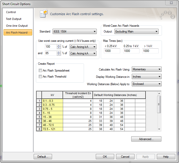Select row header number 3
The image size is (179, 163).
39,109
